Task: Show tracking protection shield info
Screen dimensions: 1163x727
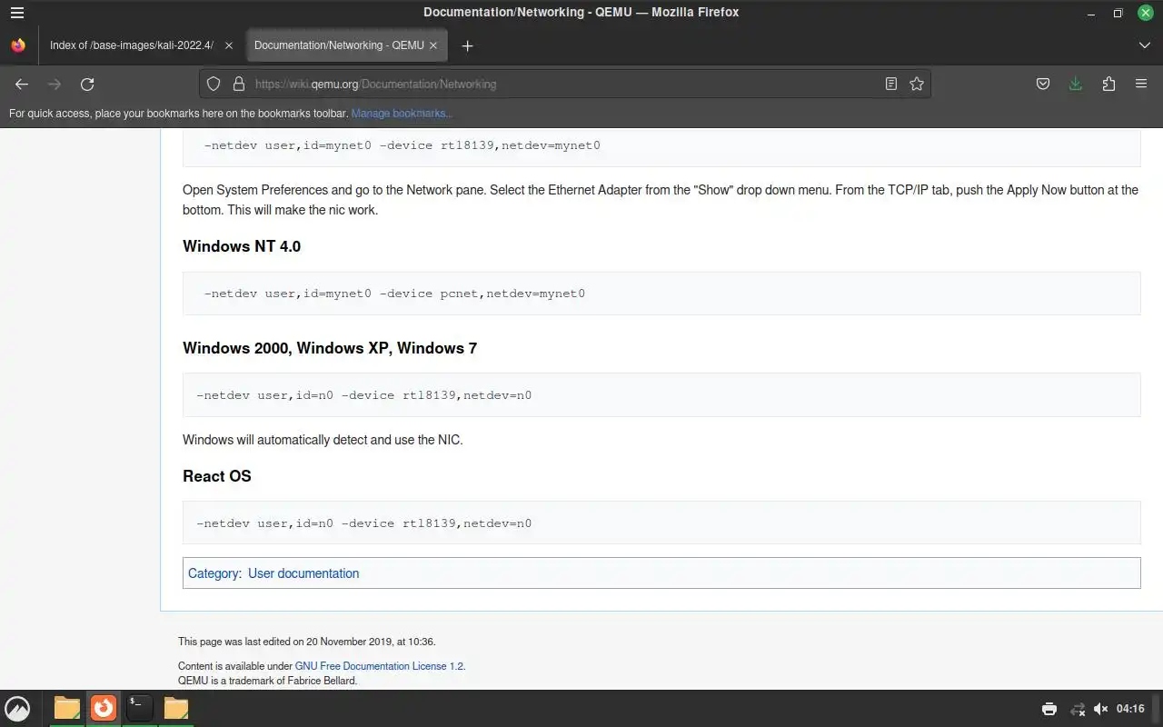Action: (x=214, y=84)
